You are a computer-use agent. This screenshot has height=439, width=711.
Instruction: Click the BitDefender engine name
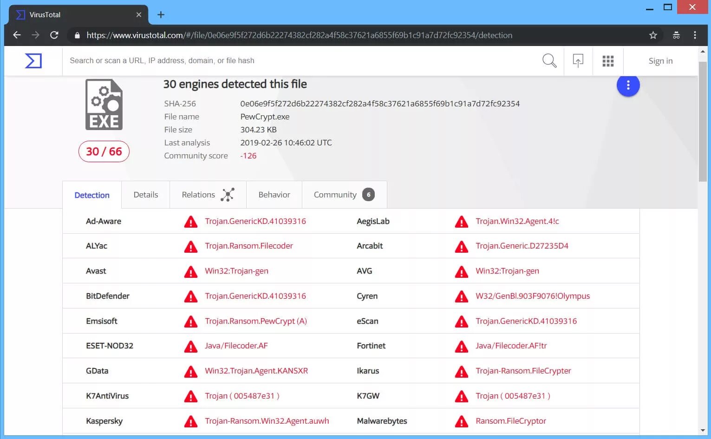point(108,296)
